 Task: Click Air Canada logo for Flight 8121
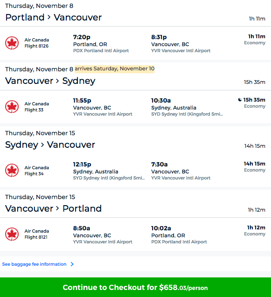pyautogui.click(x=12, y=234)
